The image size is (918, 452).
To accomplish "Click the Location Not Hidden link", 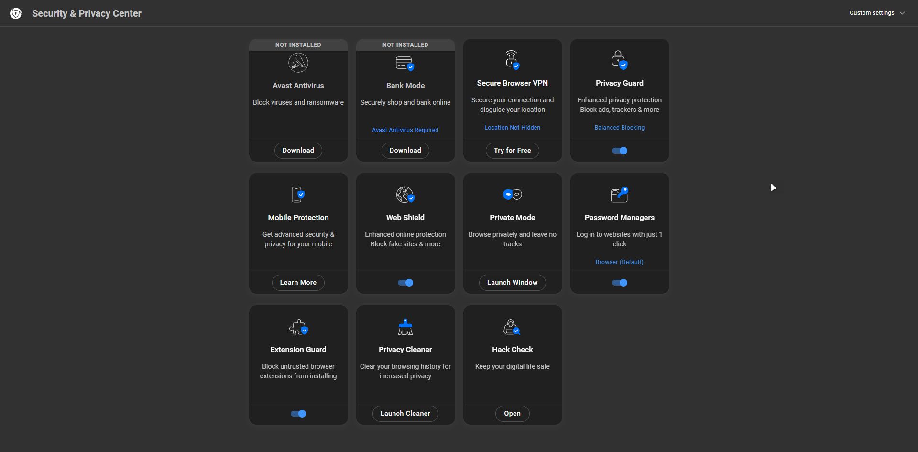I will (x=513, y=128).
